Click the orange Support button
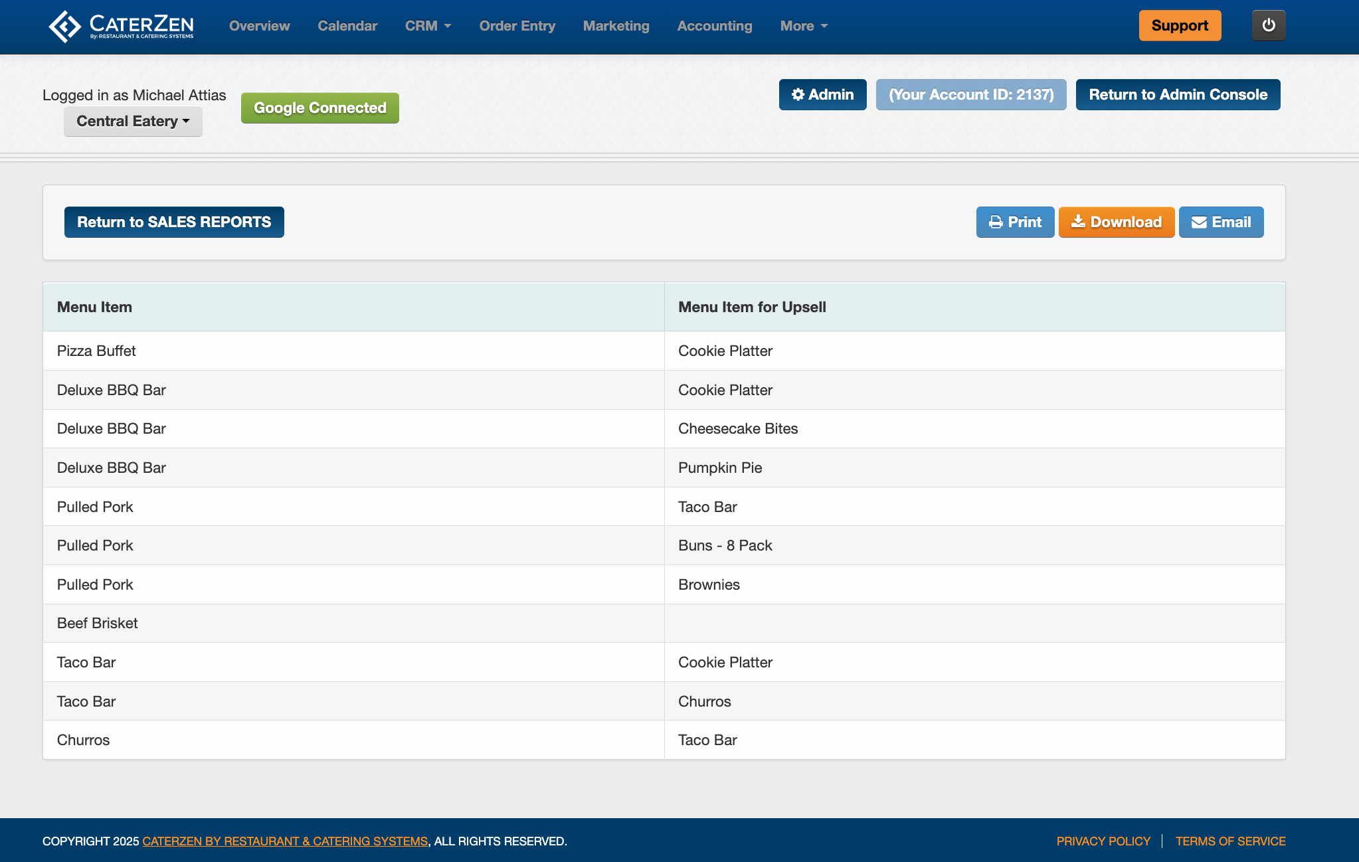The width and height of the screenshot is (1359, 862). 1180,25
